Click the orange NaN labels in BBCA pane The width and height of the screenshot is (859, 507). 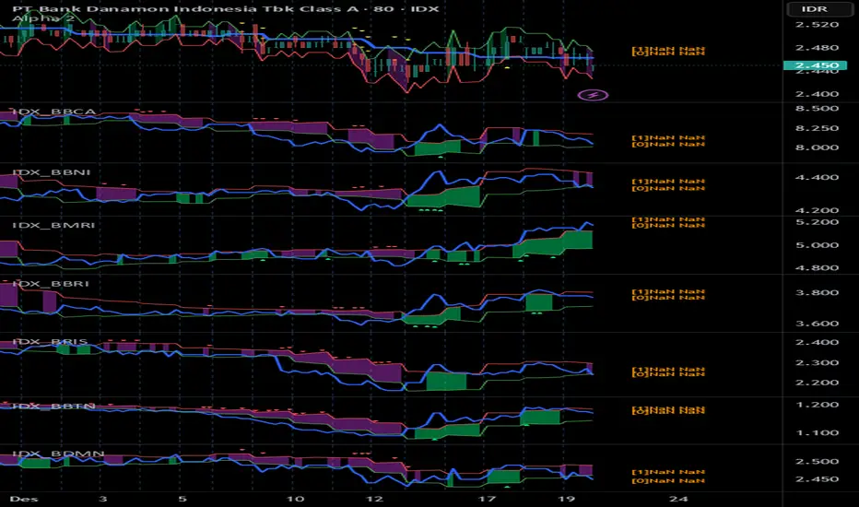click(668, 141)
